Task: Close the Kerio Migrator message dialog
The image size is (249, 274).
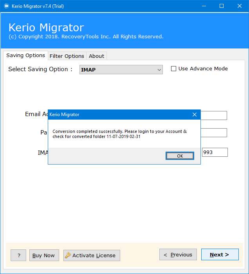Action: coord(195,115)
